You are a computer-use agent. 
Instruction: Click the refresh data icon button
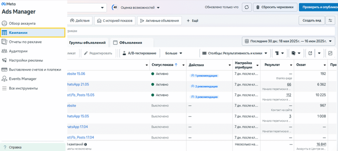pyautogui.click(x=247, y=7)
